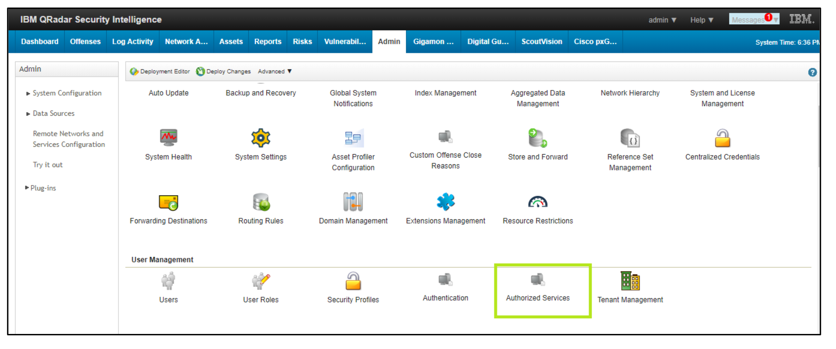Image resolution: width=836 pixels, height=349 pixels.
Task: Open System Settings gear icon
Action: [x=261, y=138]
